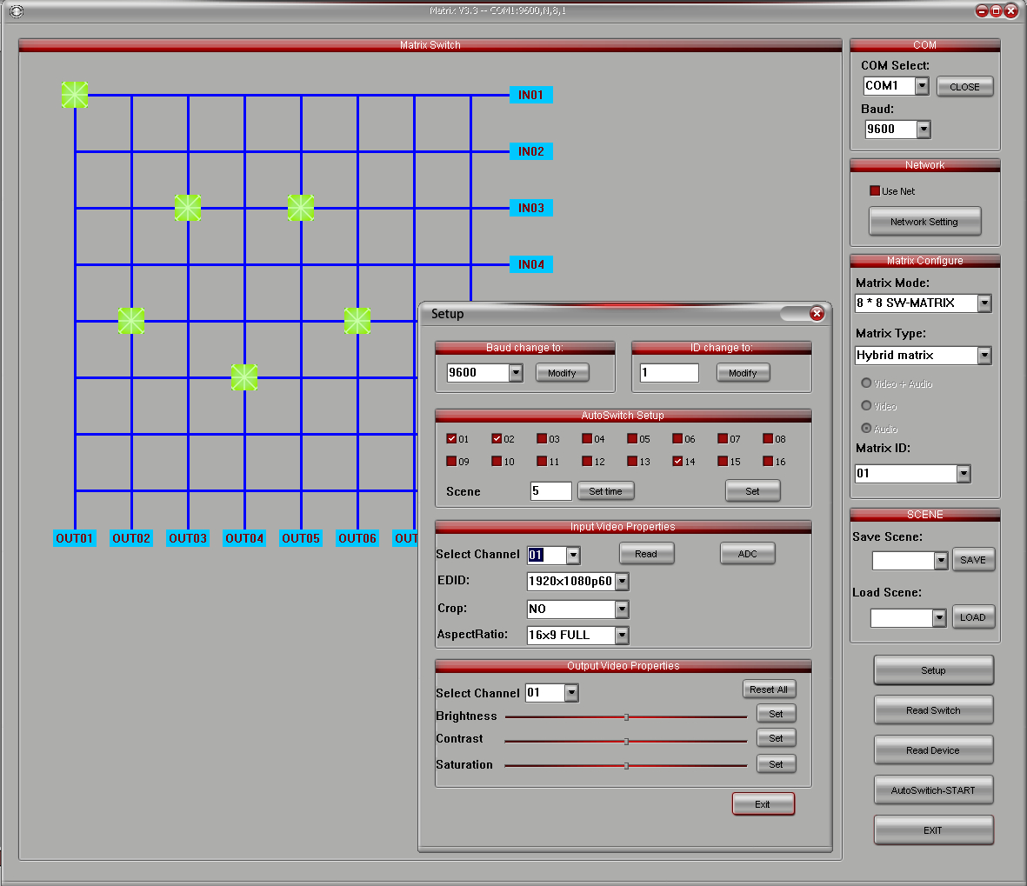Select the Video radio option

866,406
